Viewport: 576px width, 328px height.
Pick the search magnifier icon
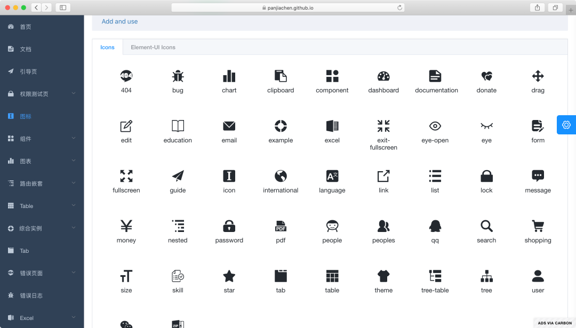(x=486, y=226)
